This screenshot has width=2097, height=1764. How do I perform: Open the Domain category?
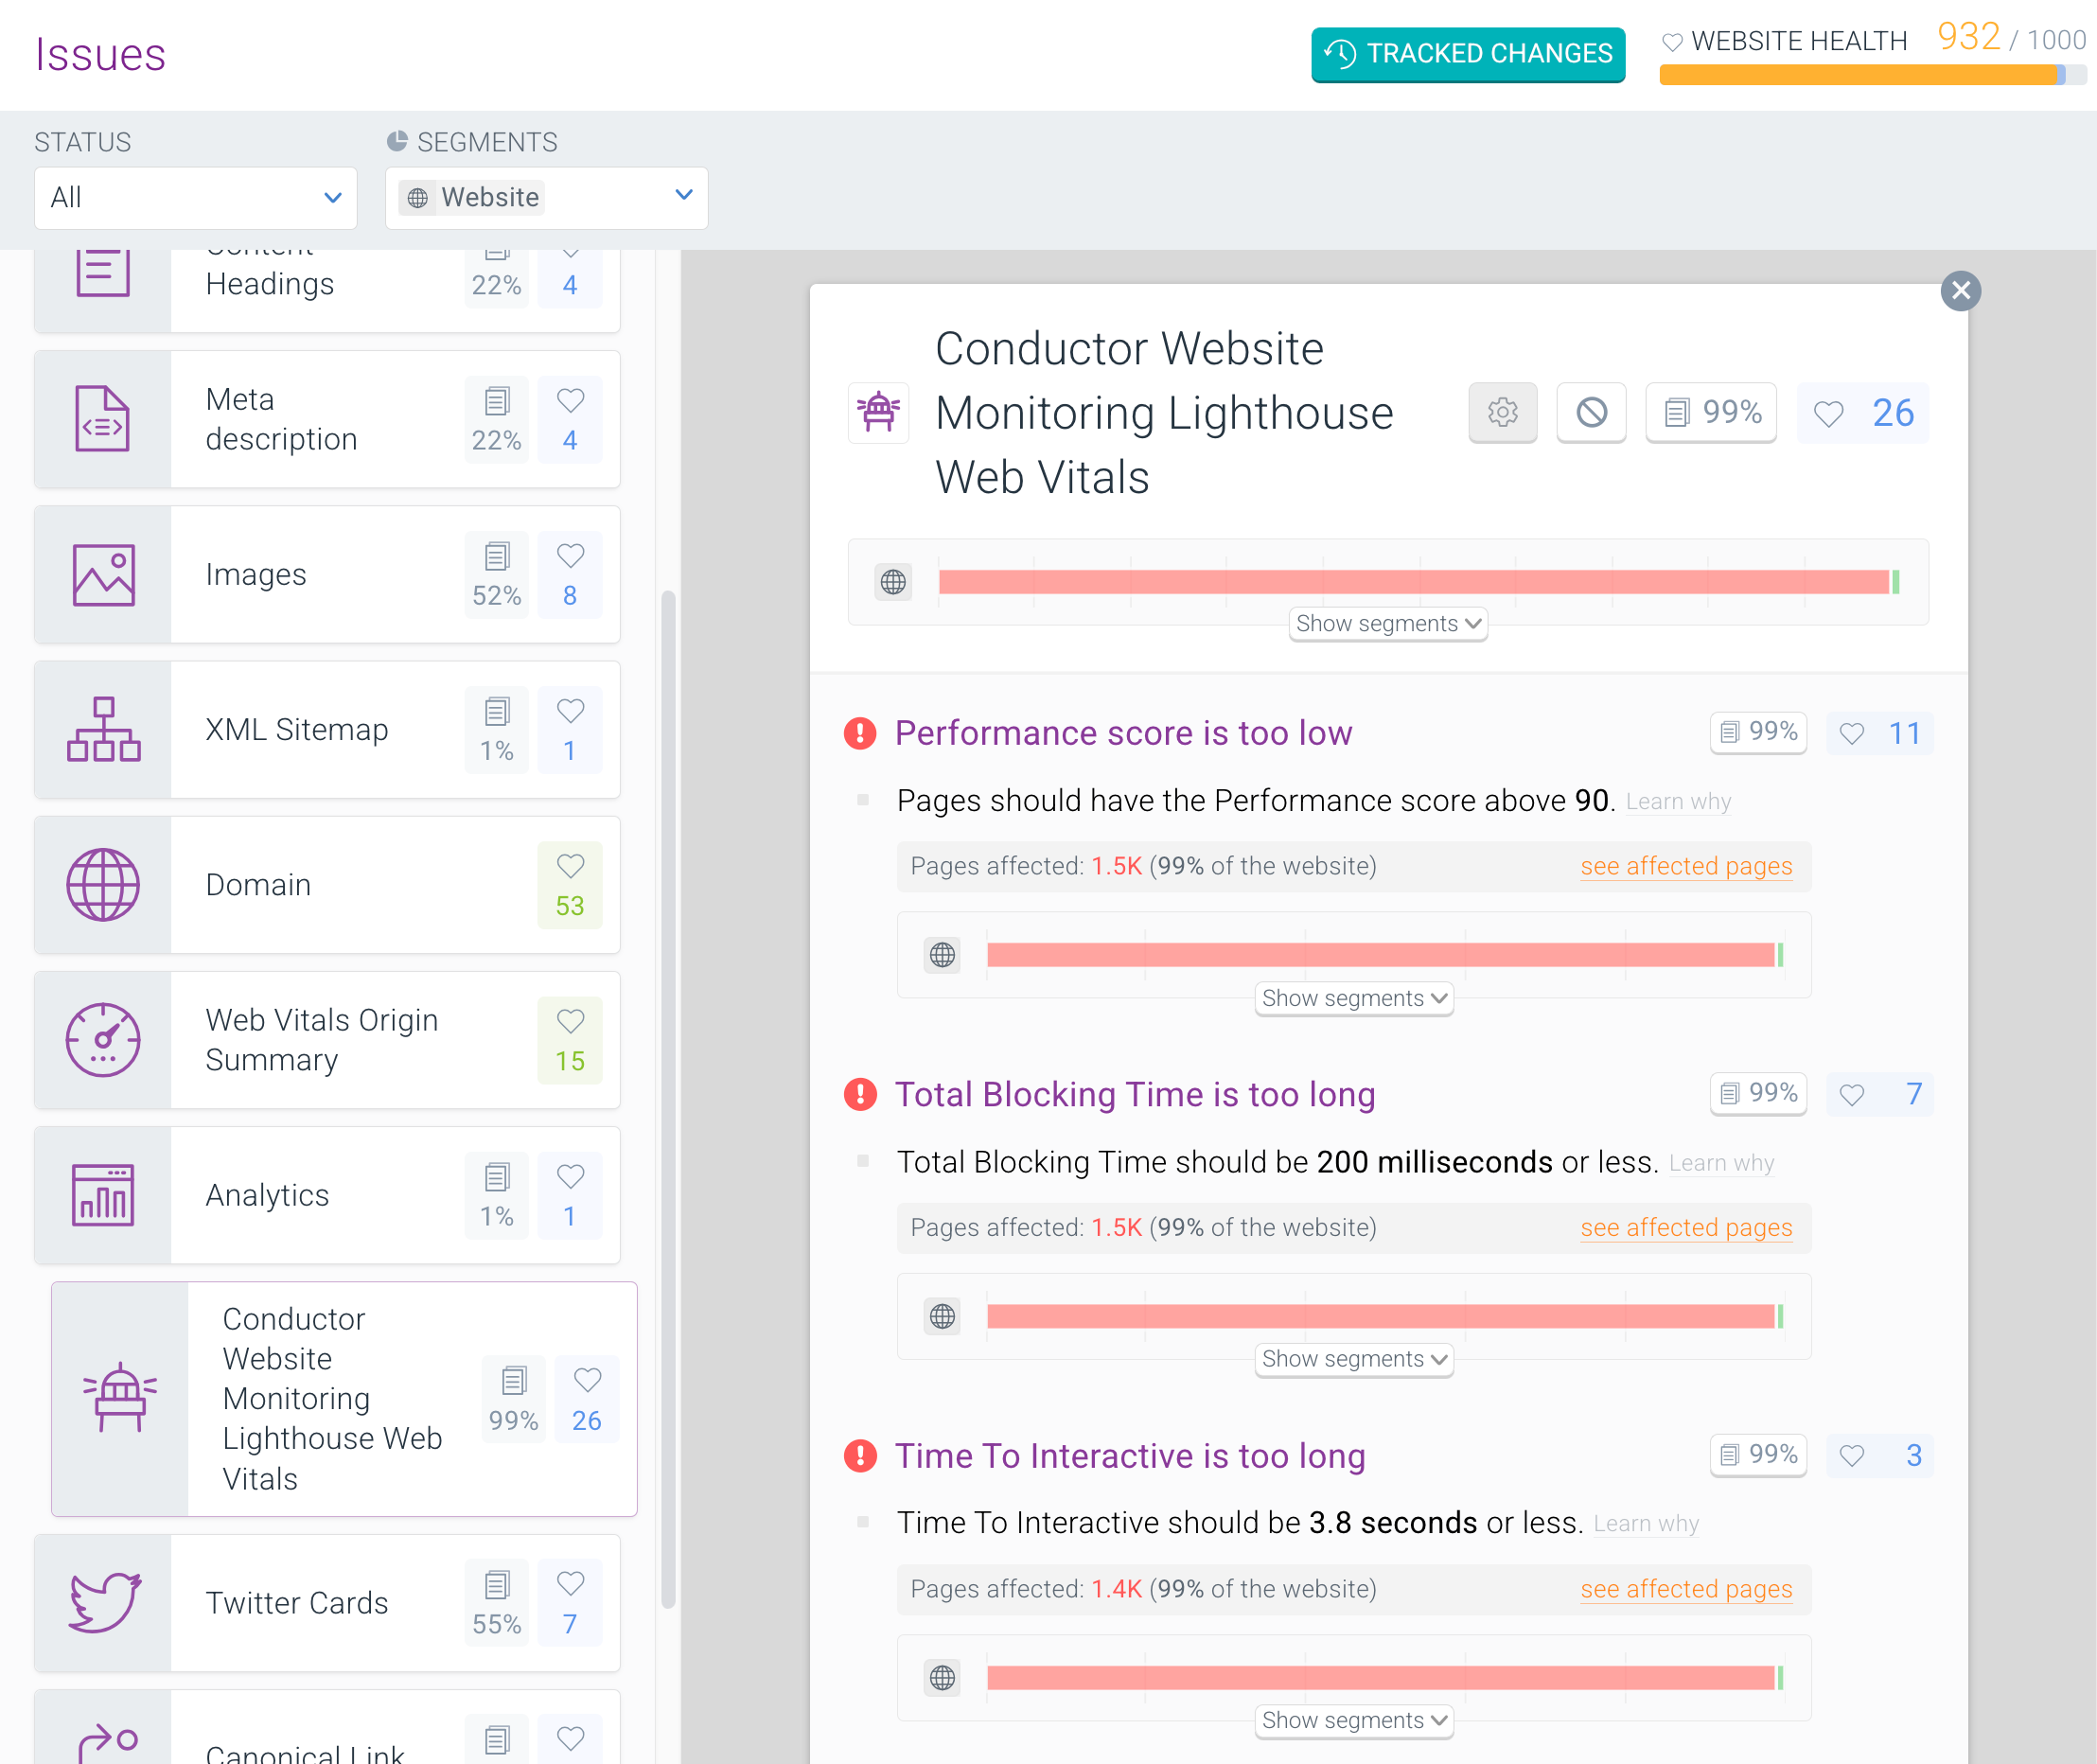coord(327,885)
